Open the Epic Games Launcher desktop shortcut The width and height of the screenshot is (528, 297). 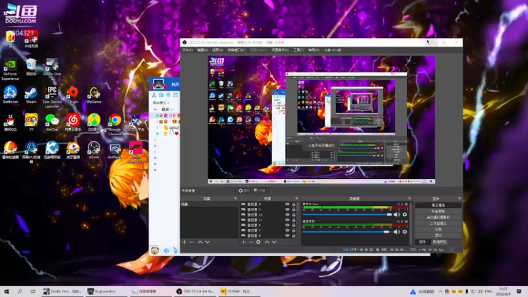point(52,96)
